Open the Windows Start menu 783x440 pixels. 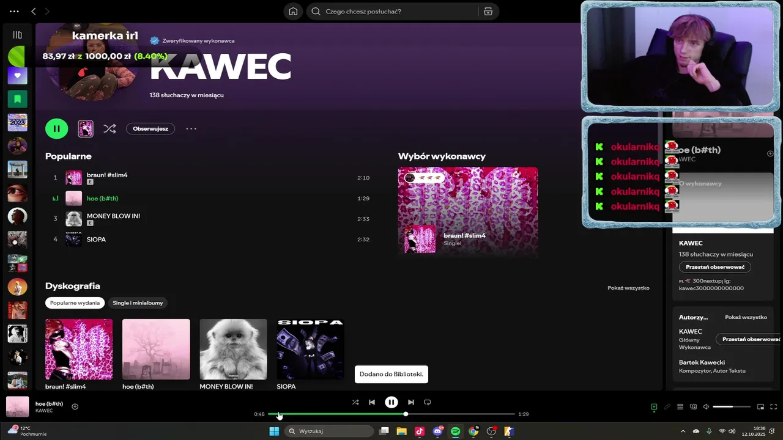pyautogui.click(x=274, y=431)
